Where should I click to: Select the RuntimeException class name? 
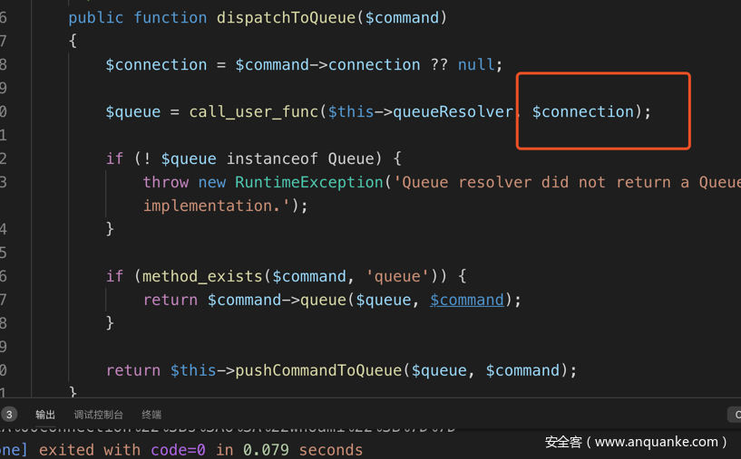point(308,182)
